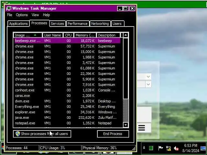Select chrome.exe row using 61,088 K
207x155 pixels.
(x=67, y=68)
